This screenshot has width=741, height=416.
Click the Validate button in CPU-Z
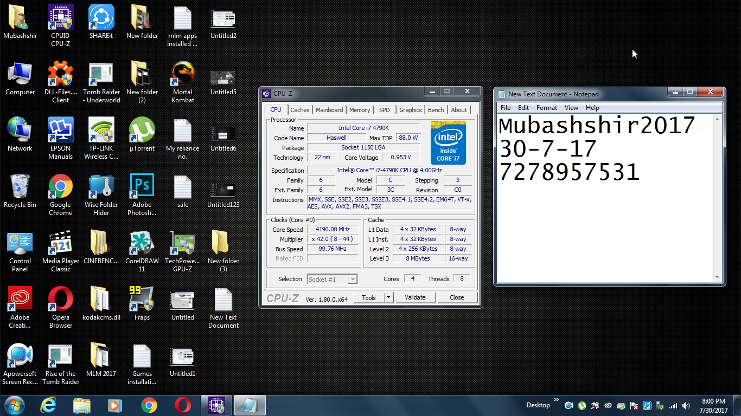click(415, 297)
